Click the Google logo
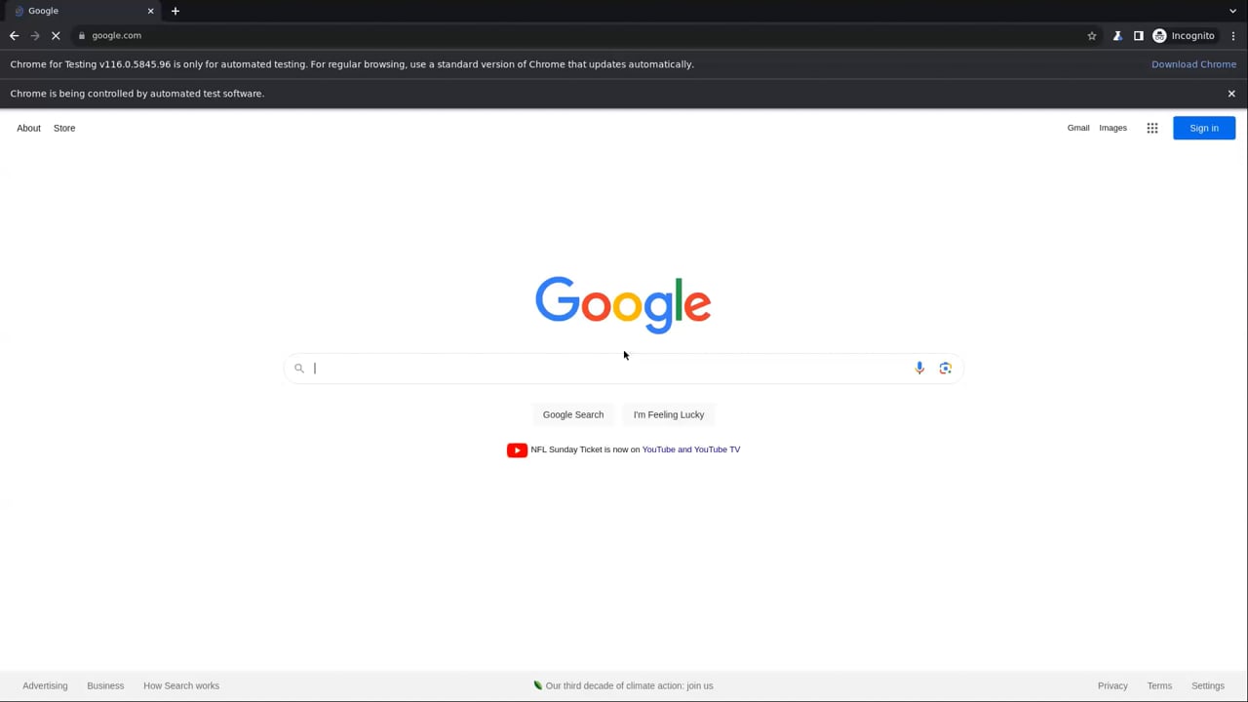Viewport: 1248px width, 702px height. point(623,304)
